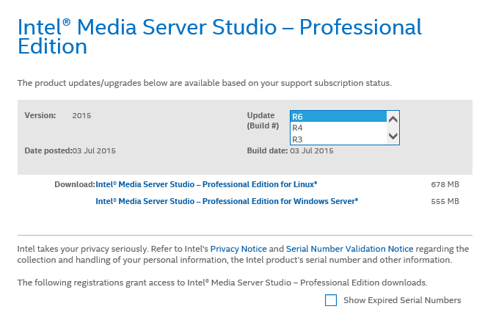Click the down chevron in build list
Image resolution: width=485 pixels, height=309 pixels.
pos(393,136)
